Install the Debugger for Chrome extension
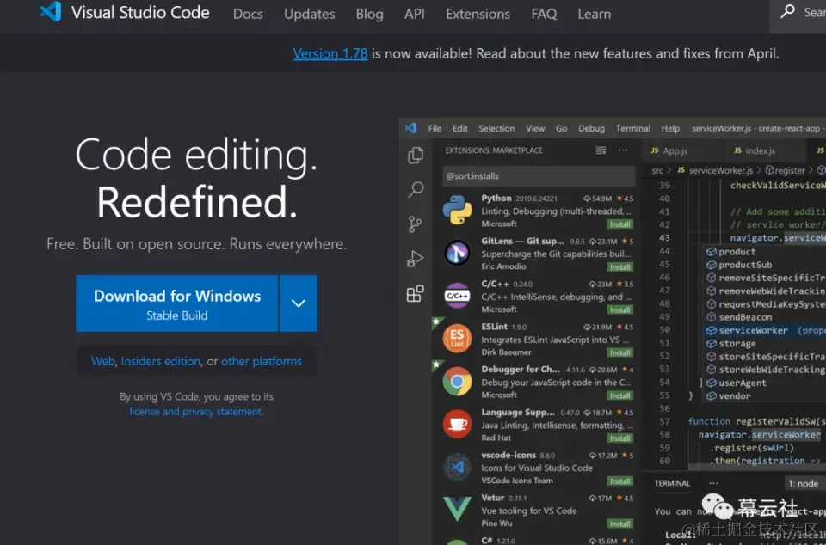 620,395
